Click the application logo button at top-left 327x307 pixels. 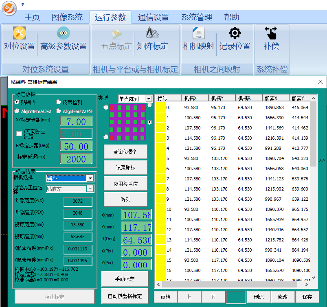pyautogui.click(x=9, y=7)
